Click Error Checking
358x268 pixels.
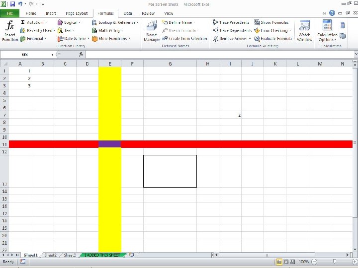[272, 30]
